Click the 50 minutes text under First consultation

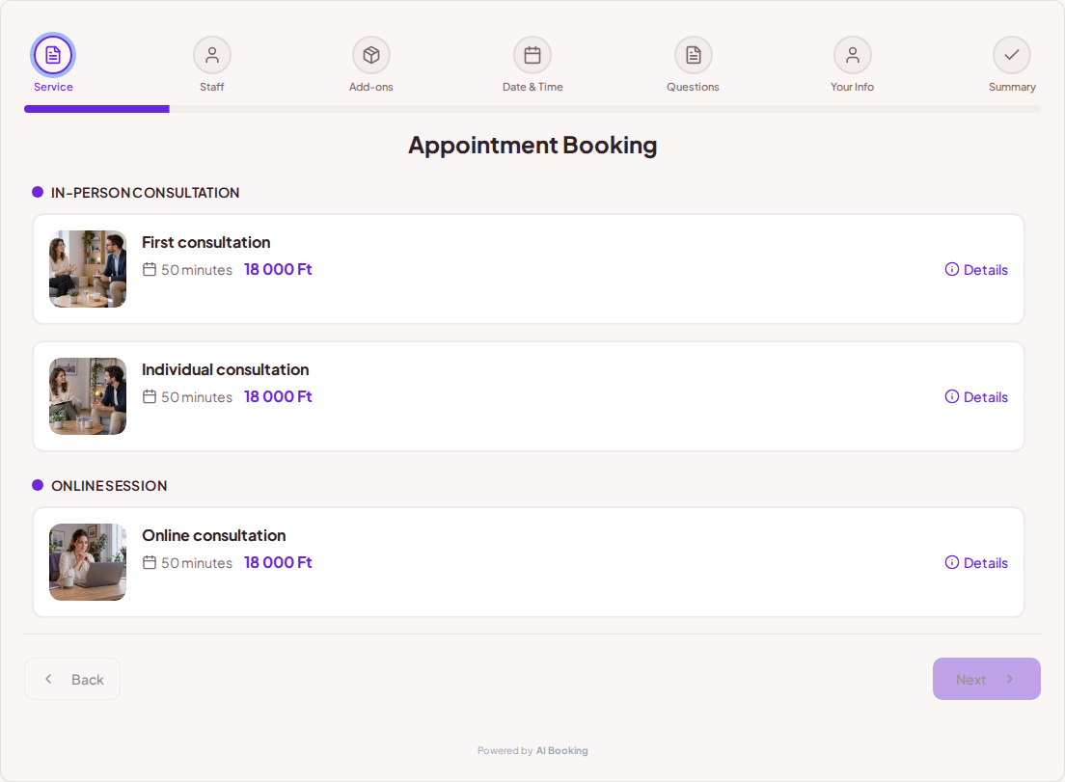pos(196,270)
